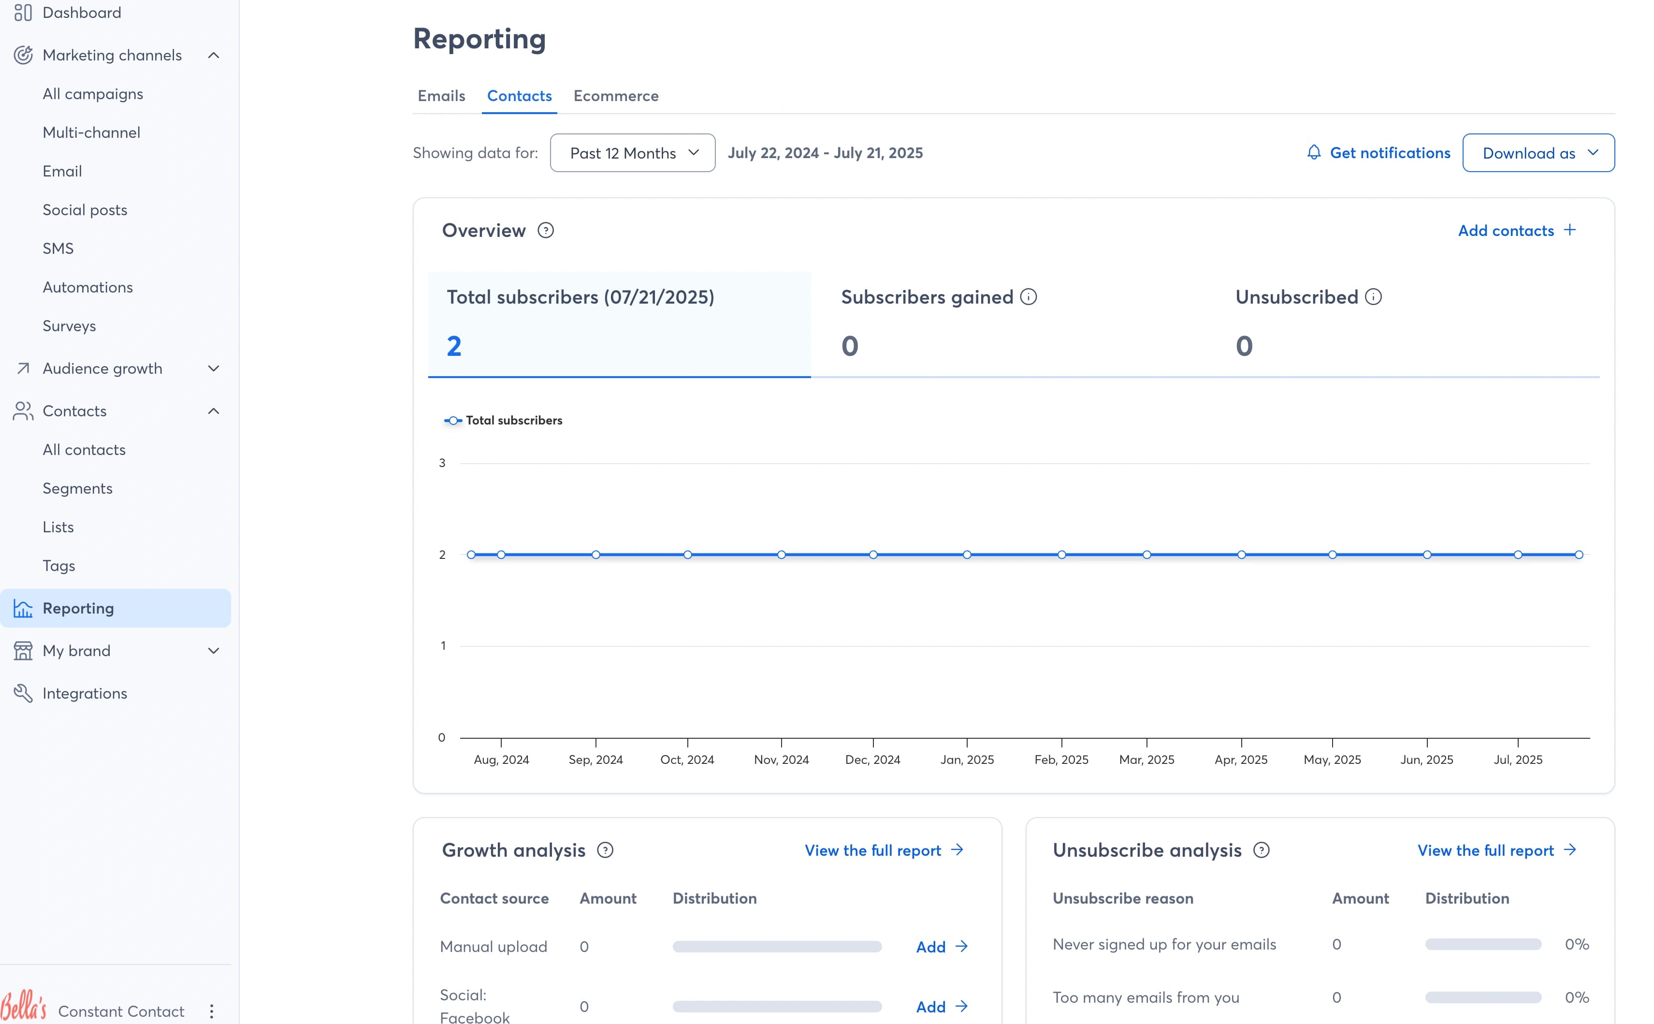Click the Dashboard grid icon
This screenshot has height=1024, width=1654.
(x=23, y=13)
